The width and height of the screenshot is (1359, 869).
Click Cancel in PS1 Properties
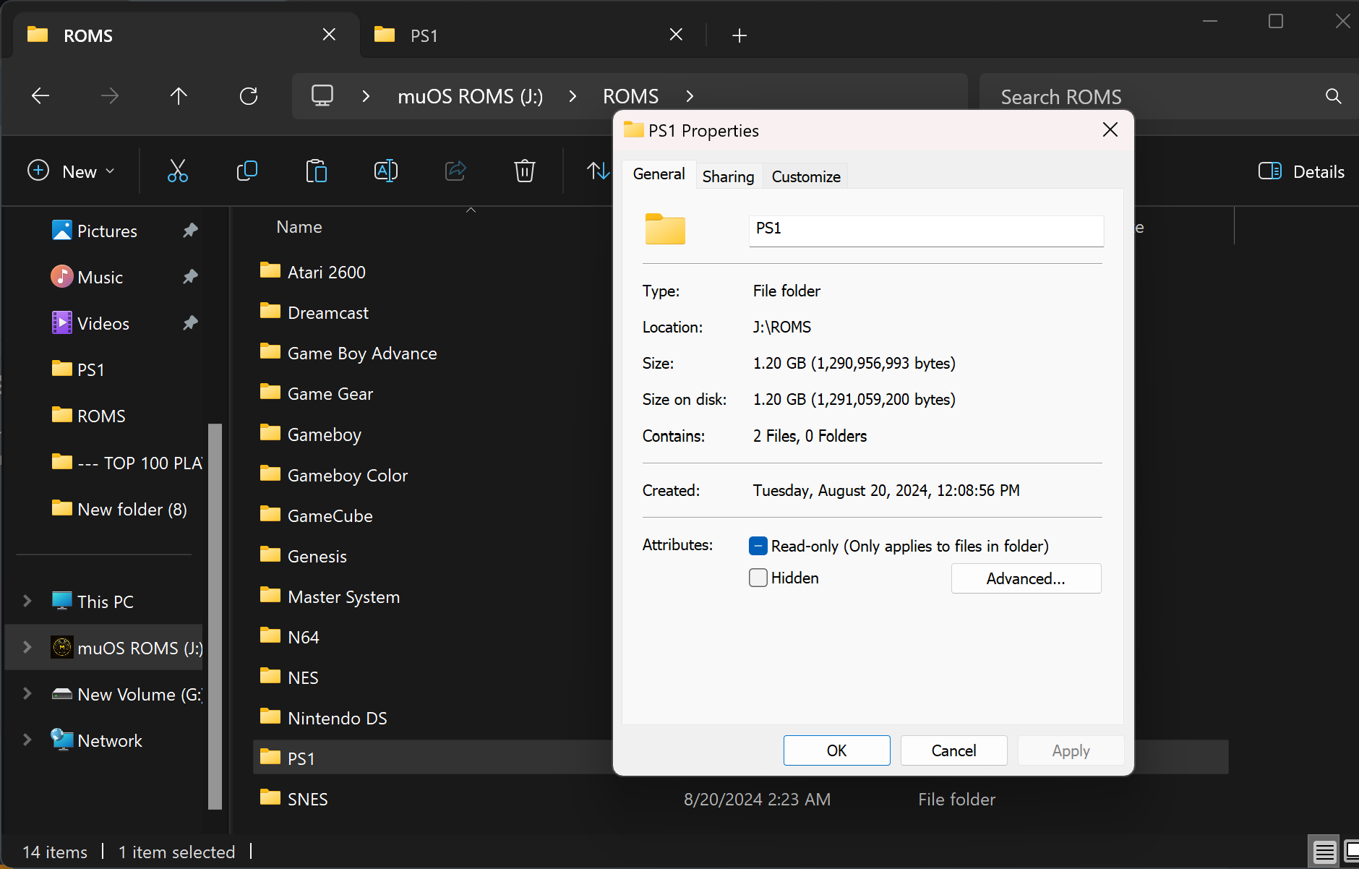point(954,750)
